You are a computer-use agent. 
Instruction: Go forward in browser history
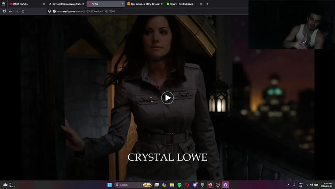click(x=17, y=11)
